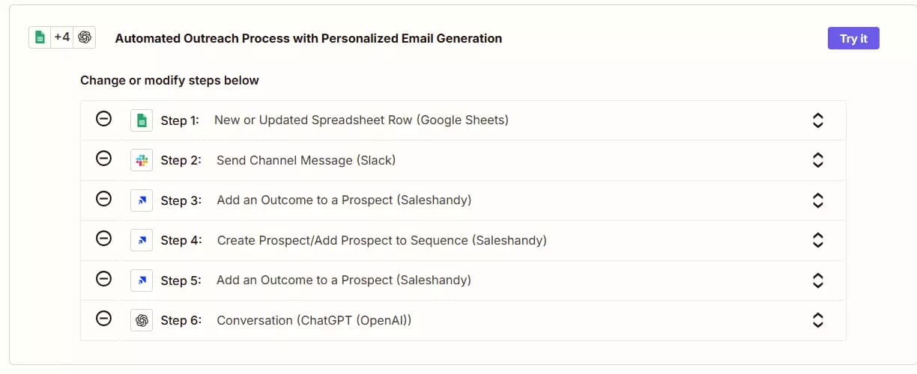Click the Google Sheets icon in Step 1
The height and width of the screenshot is (374, 917).
[x=142, y=120]
